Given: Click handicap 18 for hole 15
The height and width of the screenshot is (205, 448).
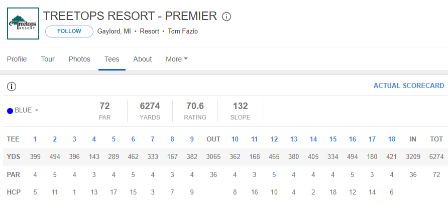Looking at the screenshot, I should [x=333, y=192].
